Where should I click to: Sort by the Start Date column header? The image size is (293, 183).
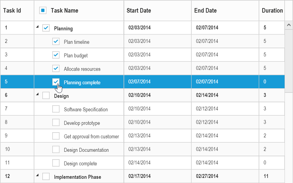139,11
